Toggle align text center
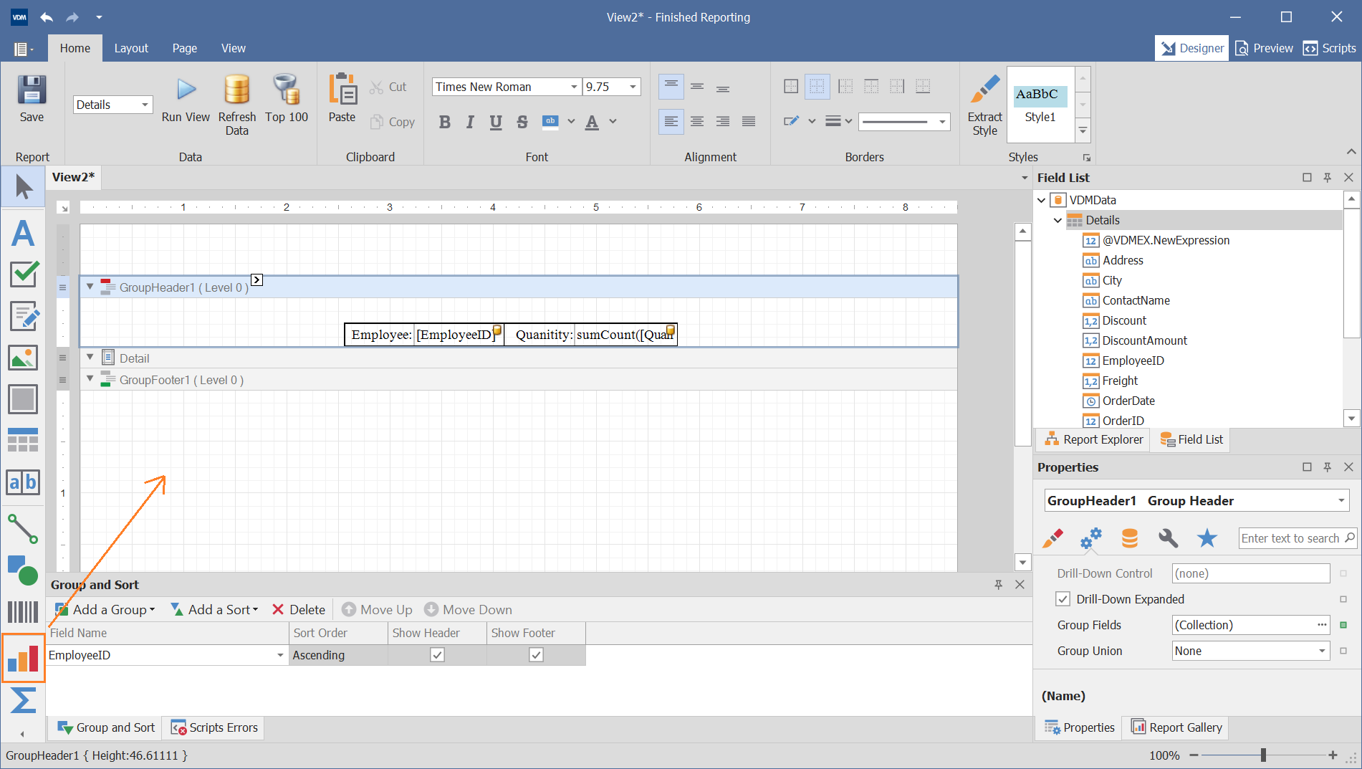Screen dimensions: 1362x769 pos(696,122)
